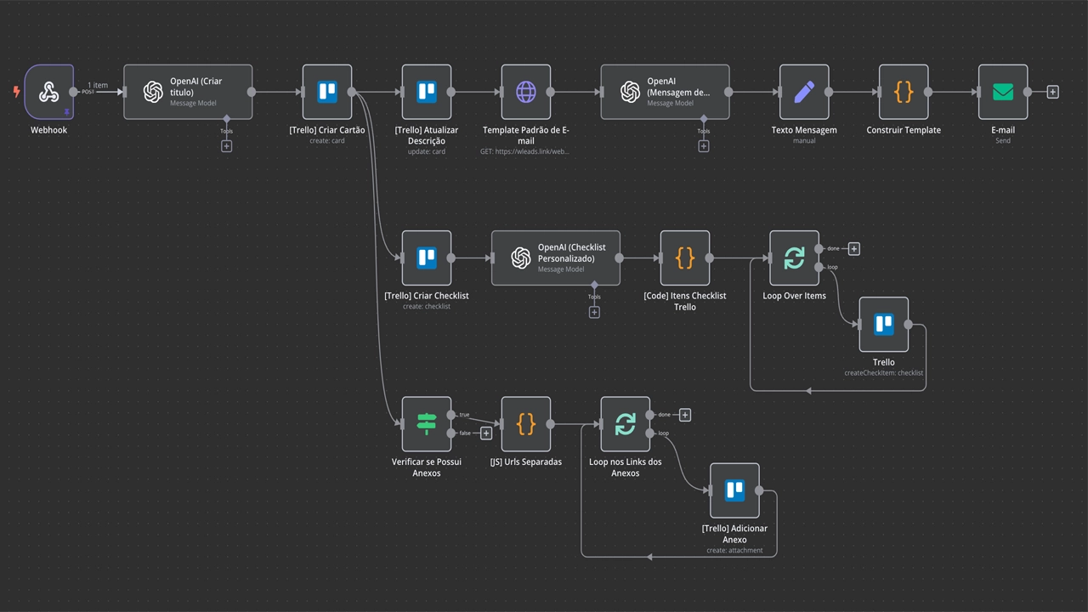Click plus on Loop nos Links done output

tap(685, 415)
